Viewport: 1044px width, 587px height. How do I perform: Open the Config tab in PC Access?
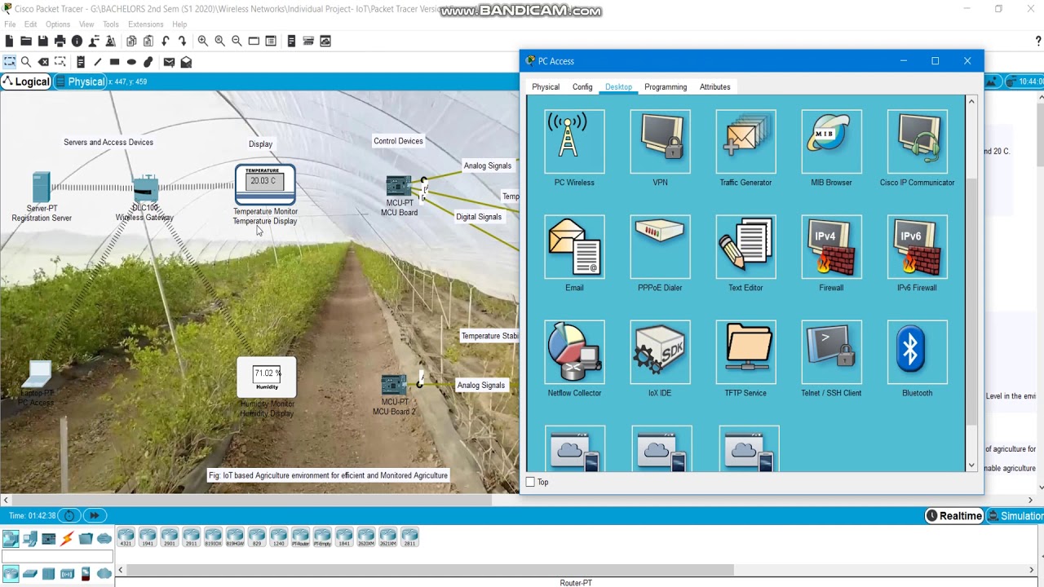[582, 87]
